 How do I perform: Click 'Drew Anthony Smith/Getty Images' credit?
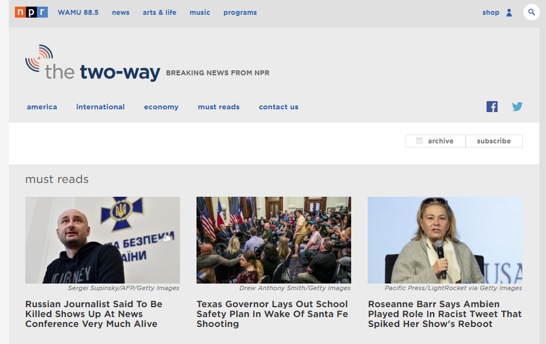(x=295, y=288)
